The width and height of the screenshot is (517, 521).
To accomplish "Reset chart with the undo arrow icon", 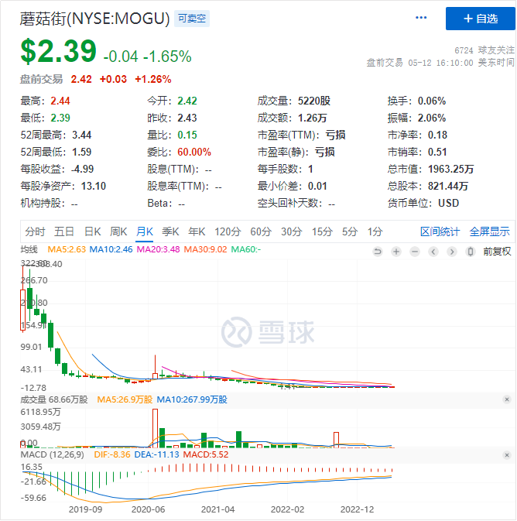I will [x=378, y=252].
